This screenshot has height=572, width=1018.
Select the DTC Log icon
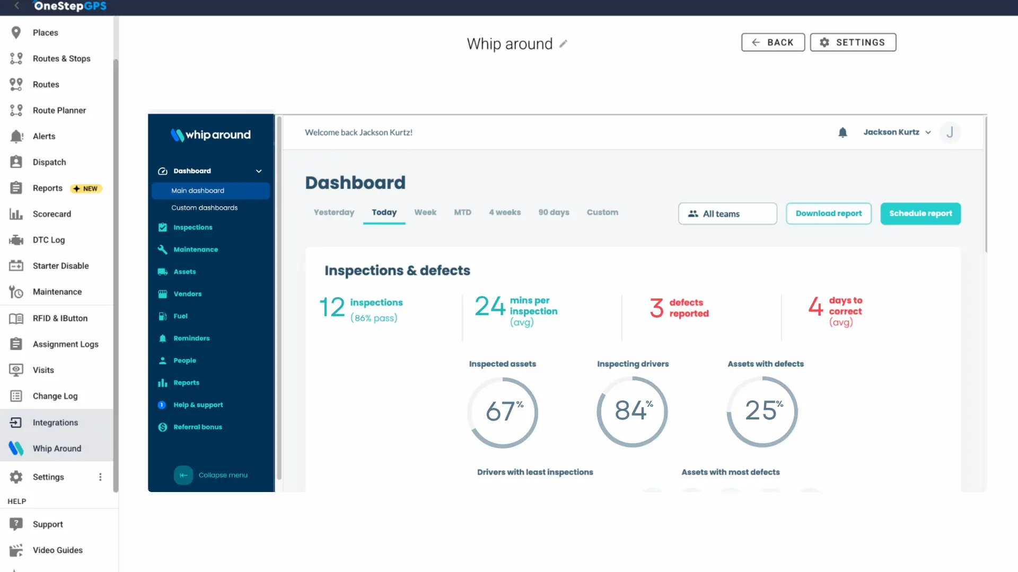click(16, 240)
